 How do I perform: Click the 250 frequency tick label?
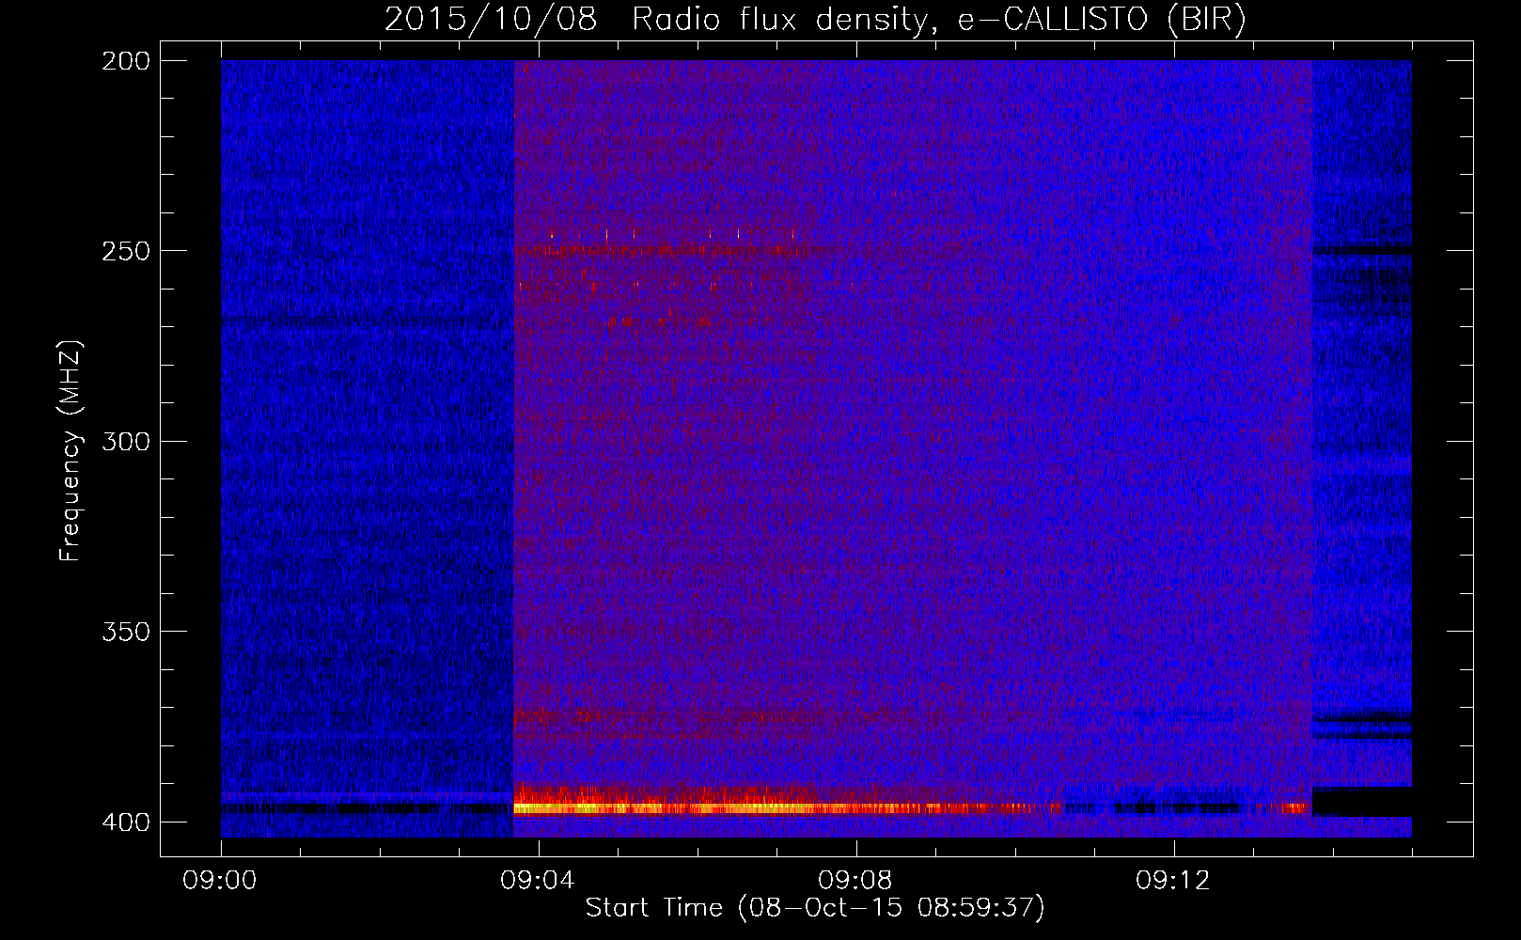pyautogui.click(x=126, y=251)
